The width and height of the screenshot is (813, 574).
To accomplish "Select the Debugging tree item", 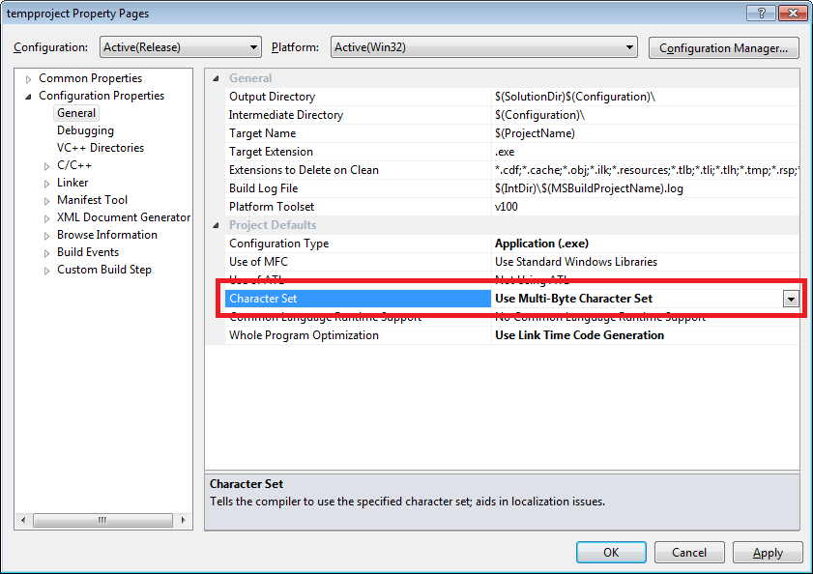I will (85, 130).
